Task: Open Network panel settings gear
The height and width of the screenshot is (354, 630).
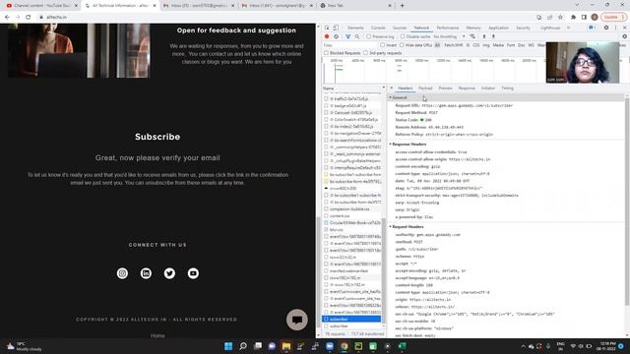Action: pos(624,36)
